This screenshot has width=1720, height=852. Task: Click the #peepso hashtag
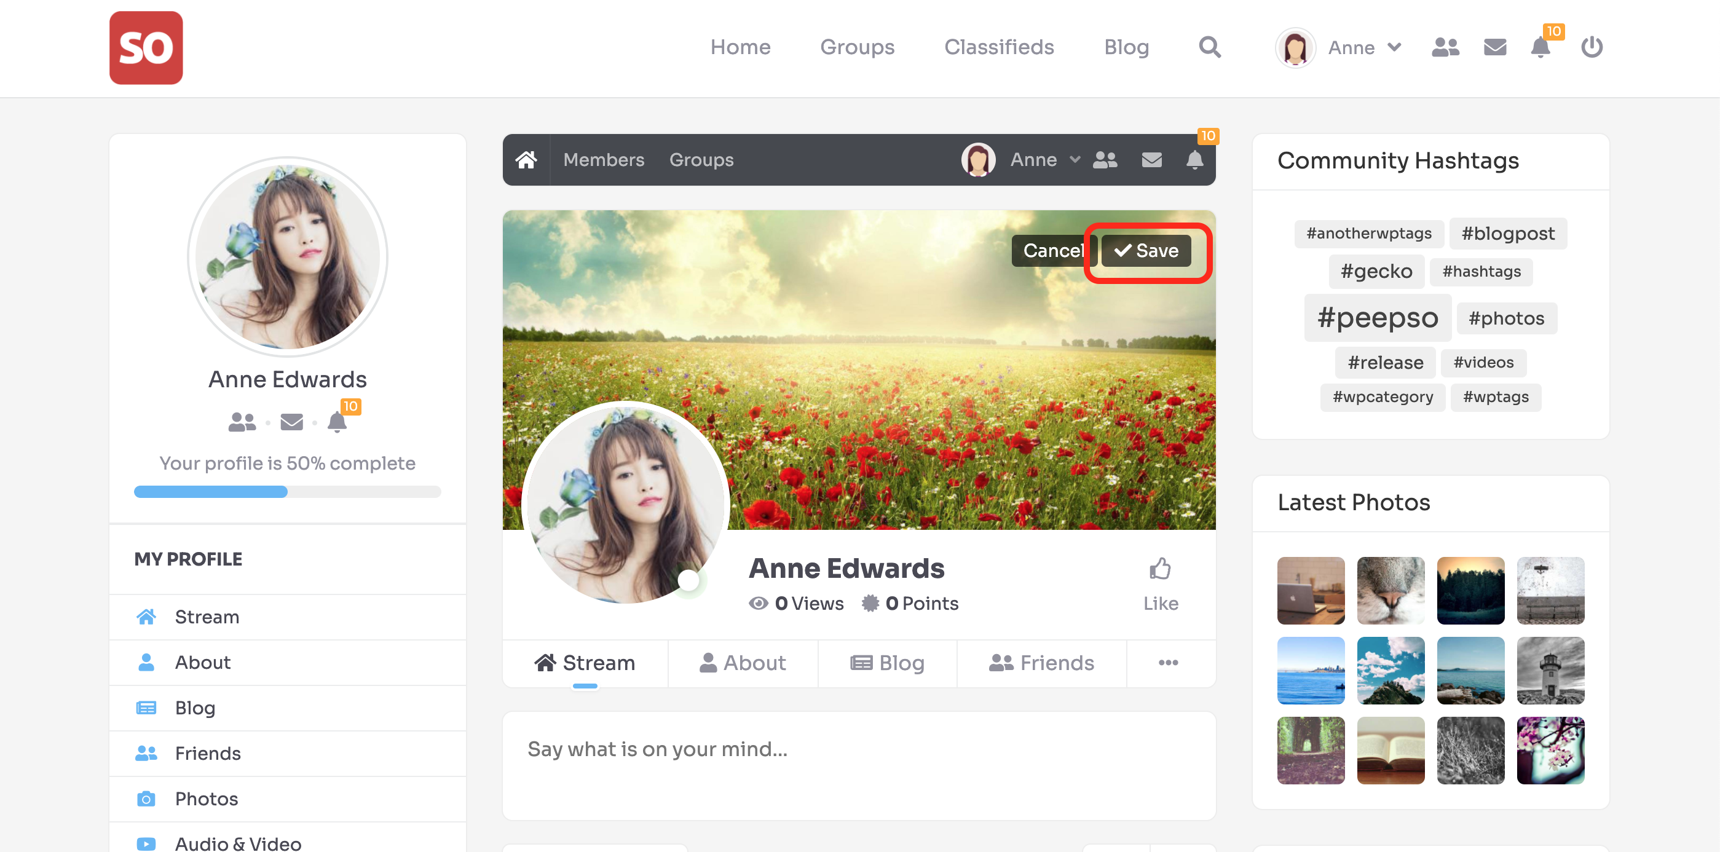pyautogui.click(x=1377, y=318)
